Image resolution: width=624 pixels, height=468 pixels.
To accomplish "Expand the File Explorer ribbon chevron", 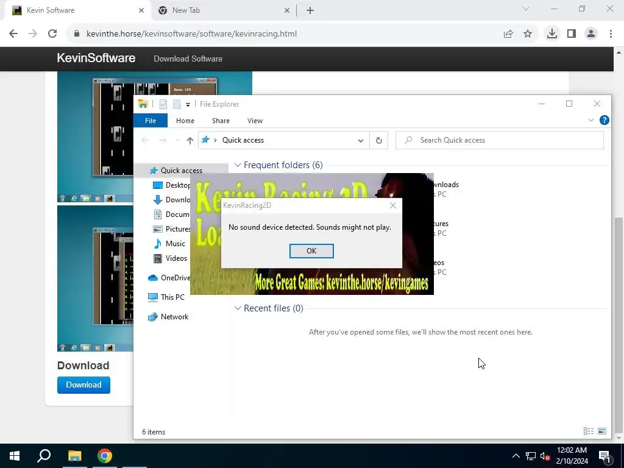I will pyautogui.click(x=591, y=120).
